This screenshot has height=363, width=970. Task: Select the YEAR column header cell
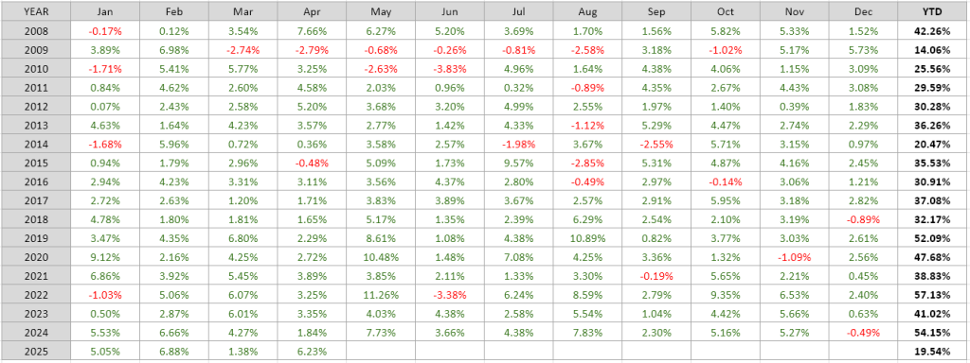(37, 11)
